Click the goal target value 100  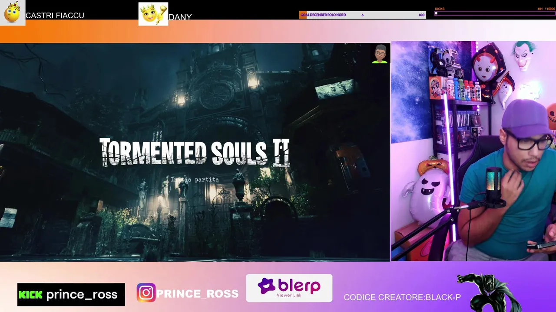[421, 15]
